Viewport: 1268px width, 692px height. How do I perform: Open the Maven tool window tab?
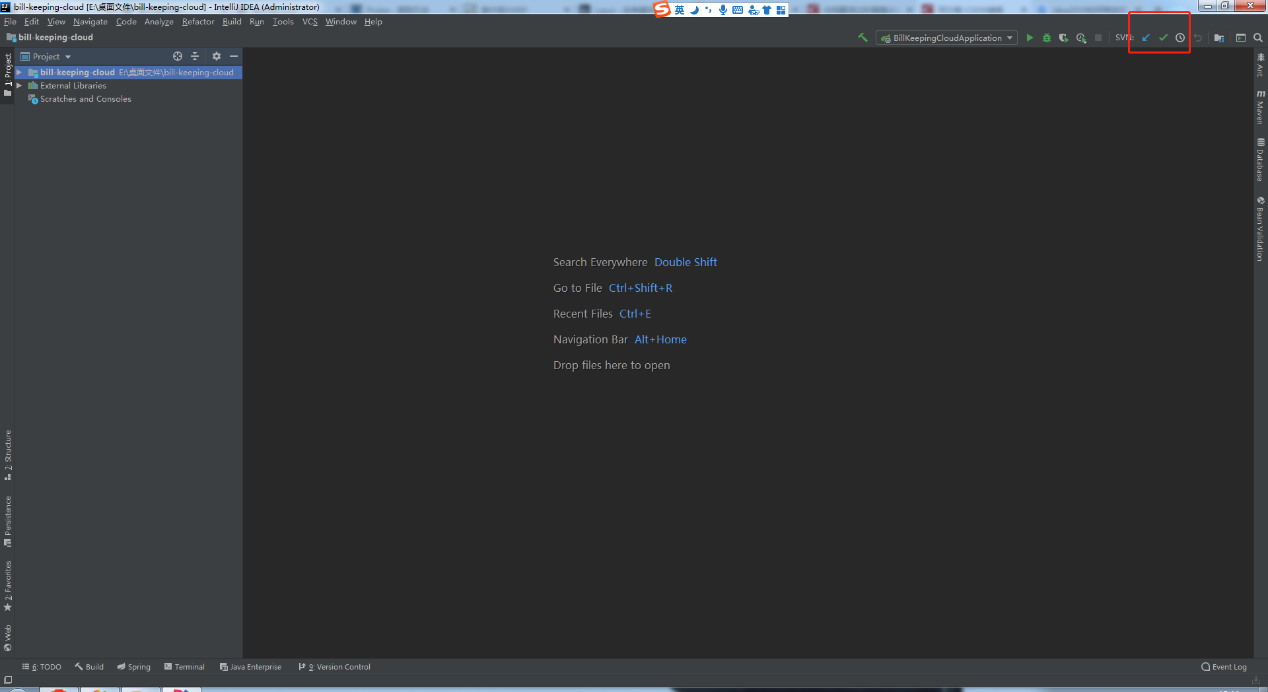(x=1260, y=107)
